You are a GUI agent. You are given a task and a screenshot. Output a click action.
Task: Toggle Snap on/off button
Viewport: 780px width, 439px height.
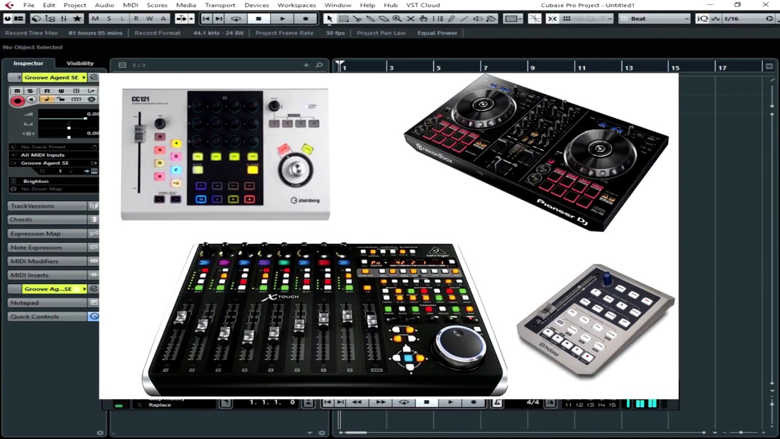[552, 19]
